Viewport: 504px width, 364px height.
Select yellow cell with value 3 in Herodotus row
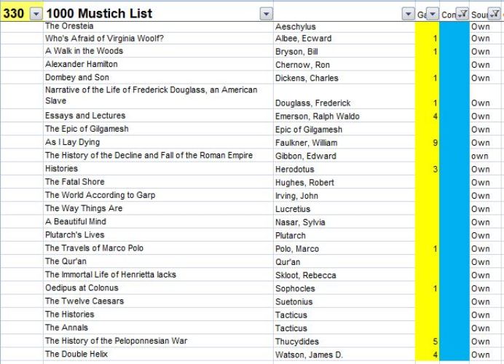pyautogui.click(x=428, y=168)
